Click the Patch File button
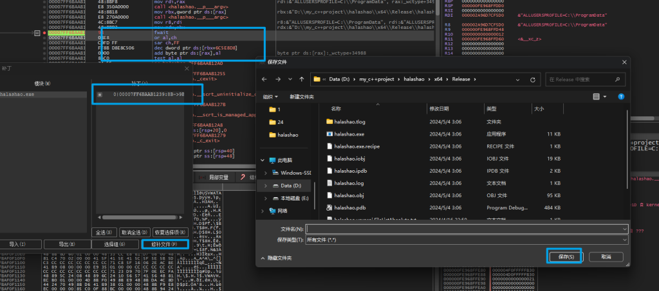The width and height of the screenshot is (659, 291). click(164, 244)
